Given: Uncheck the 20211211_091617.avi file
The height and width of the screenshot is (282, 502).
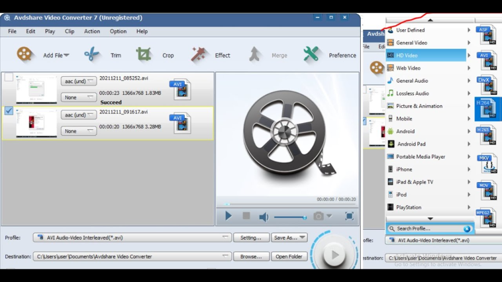Looking at the screenshot, I should coord(8,111).
